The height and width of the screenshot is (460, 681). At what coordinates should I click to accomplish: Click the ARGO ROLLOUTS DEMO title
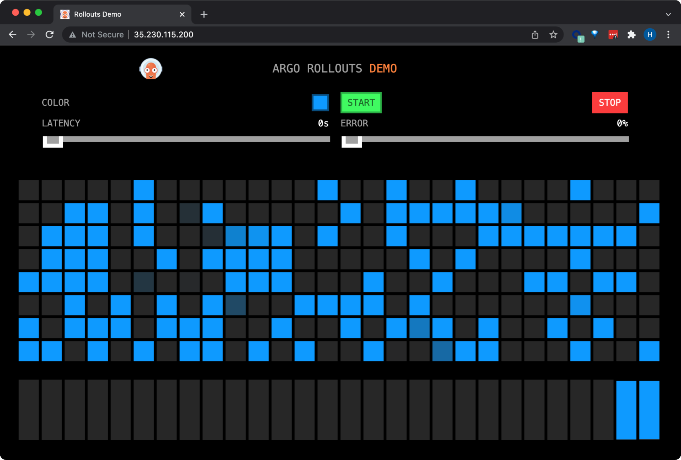tap(335, 68)
